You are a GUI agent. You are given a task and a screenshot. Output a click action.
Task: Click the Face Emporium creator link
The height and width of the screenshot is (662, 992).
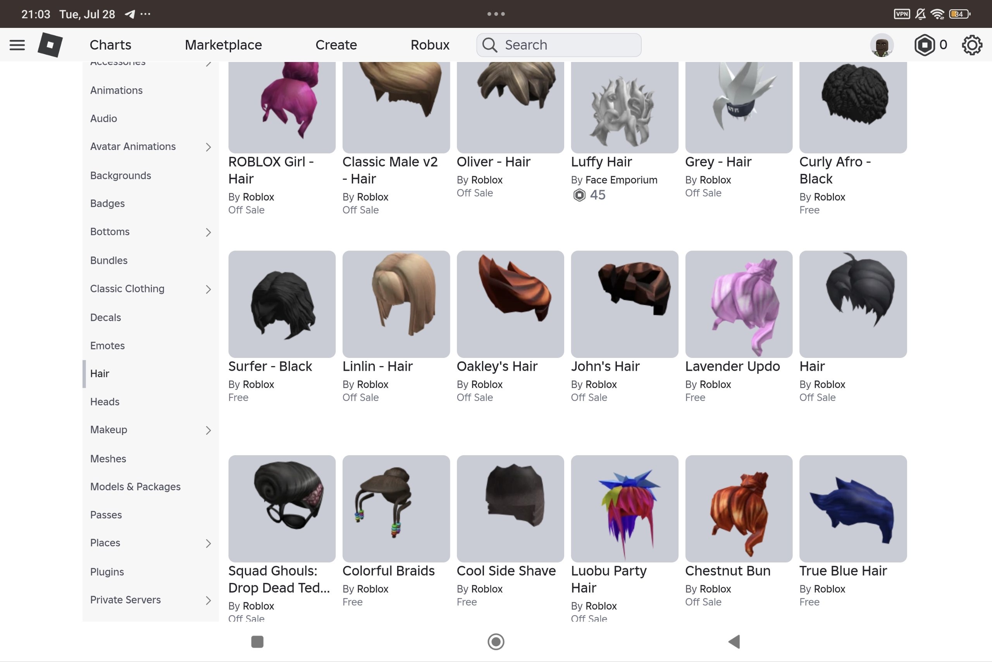click(x=621, y=180)
